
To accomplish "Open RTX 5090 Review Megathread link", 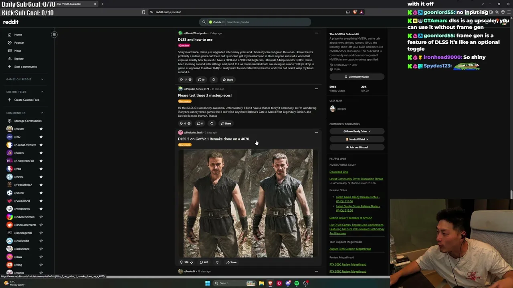I will pos(348,264).
